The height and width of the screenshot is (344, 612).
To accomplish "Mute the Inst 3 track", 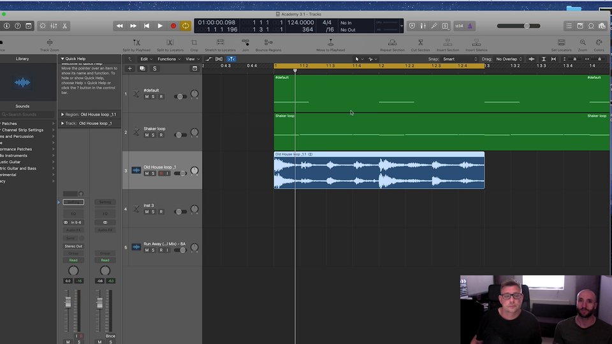I will 147,211.
